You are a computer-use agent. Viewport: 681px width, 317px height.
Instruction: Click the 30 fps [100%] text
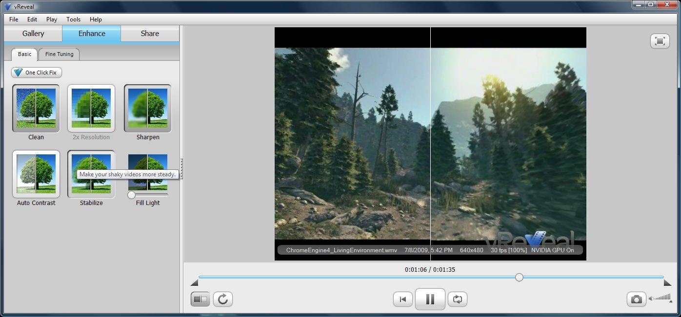point(509,250)
